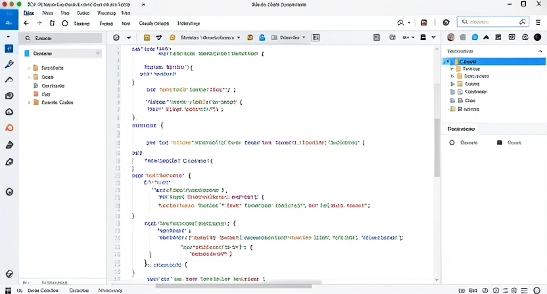Select the blue brush tool in left sidebar
The width and height of the screenshot is (547, 294).
(9, 64)
